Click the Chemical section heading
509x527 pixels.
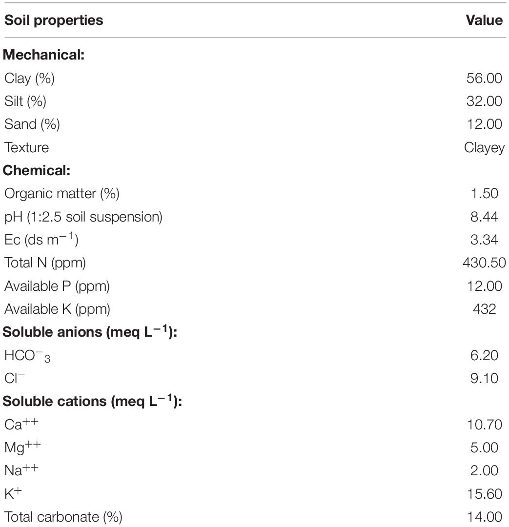(x=37, y=170)
